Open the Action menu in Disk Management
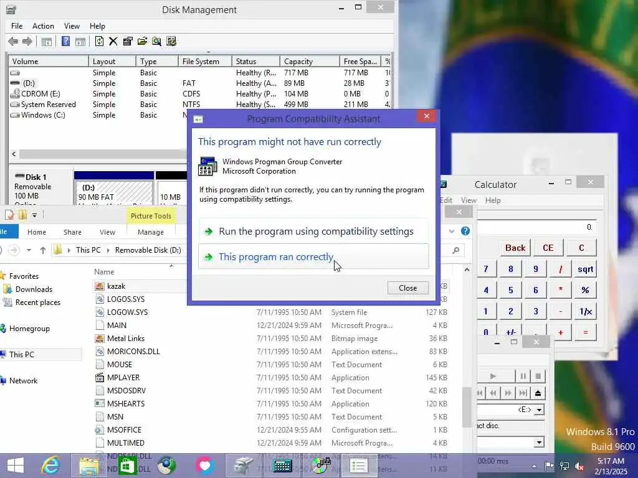The width and height of the screenshot is (638, 478). point(43,26)
